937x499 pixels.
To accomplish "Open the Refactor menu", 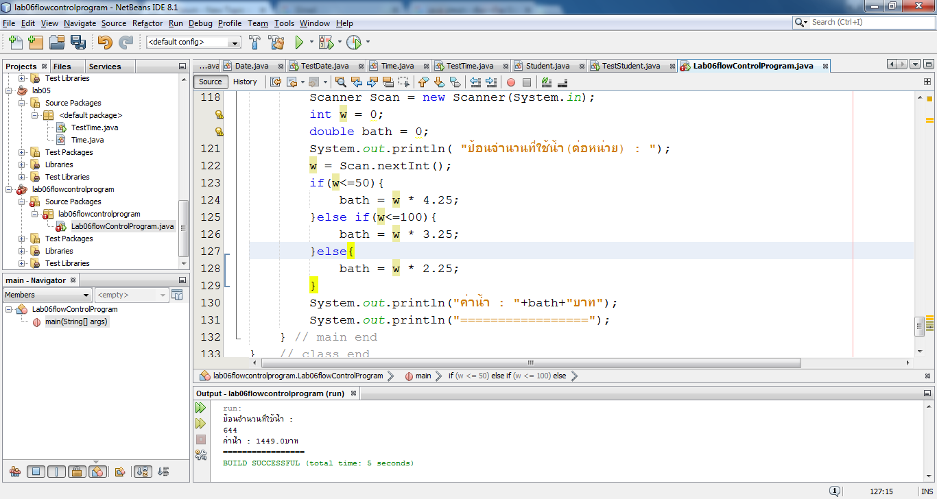I will click(x=147, y=23).
